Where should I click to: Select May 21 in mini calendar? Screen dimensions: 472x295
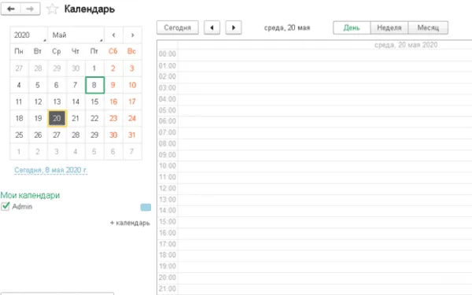click(76, 118)
